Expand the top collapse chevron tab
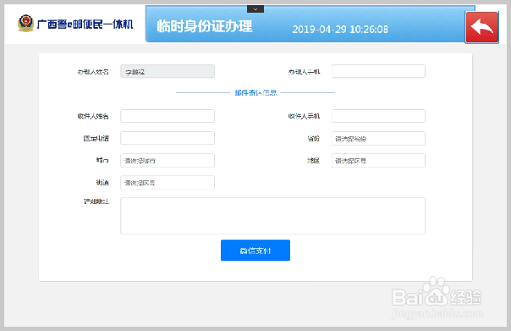Viewport: 511px width, 331px height. (x=255, y=9)
